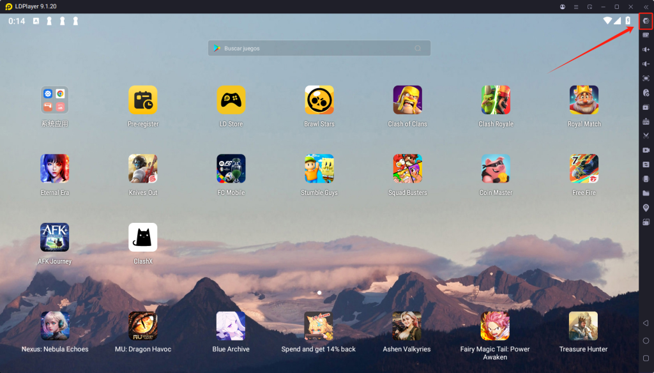Image resolution: width=654 pixels, height=373 pixels.
Task: Start Clash Royale
Action: pyautogui.click(x=496, y=100)
